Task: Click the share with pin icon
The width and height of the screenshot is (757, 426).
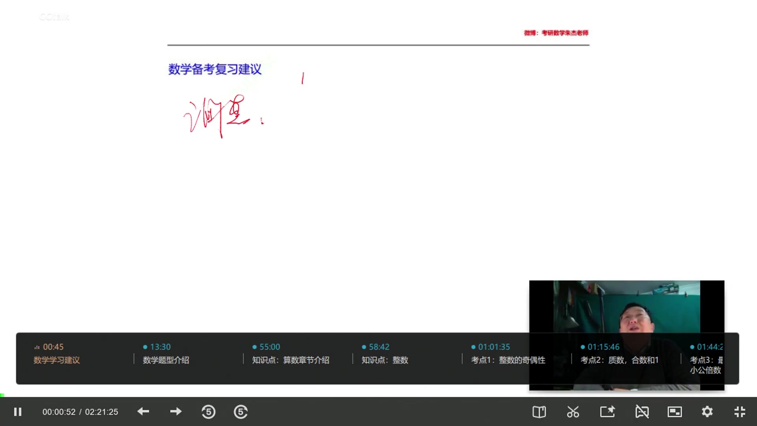Action: (x=608, y=411)
